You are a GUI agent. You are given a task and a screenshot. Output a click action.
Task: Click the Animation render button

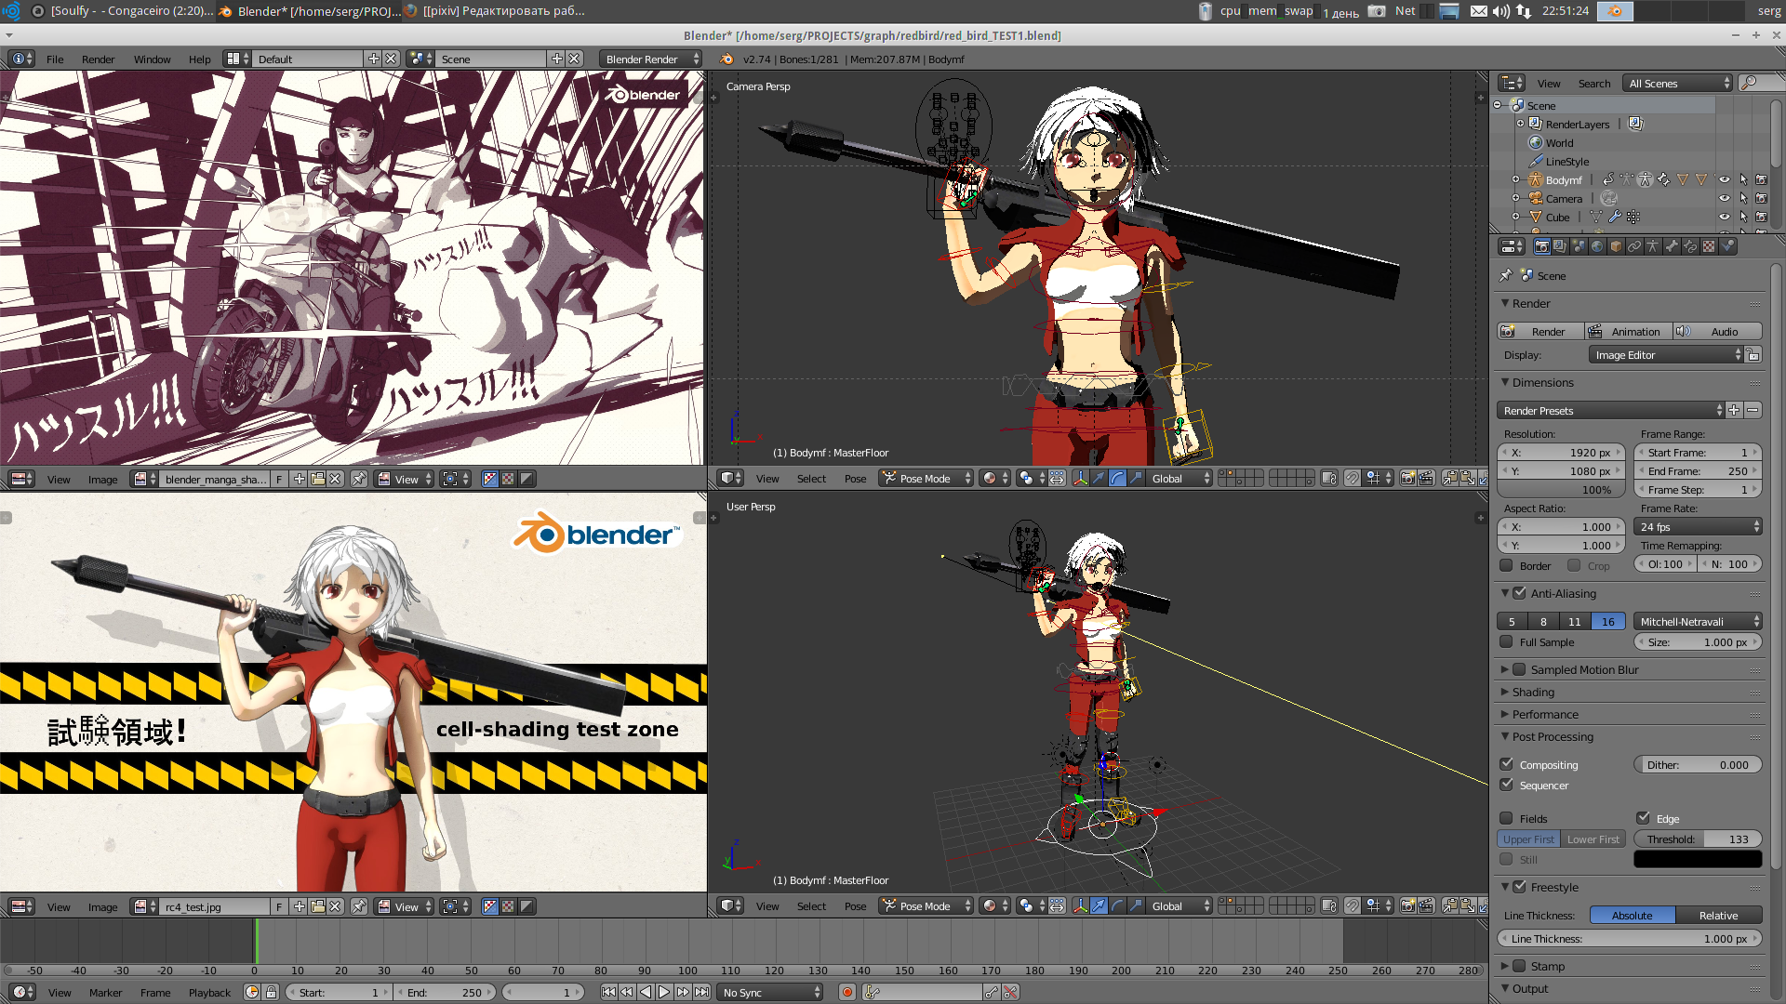(1628, 331)
